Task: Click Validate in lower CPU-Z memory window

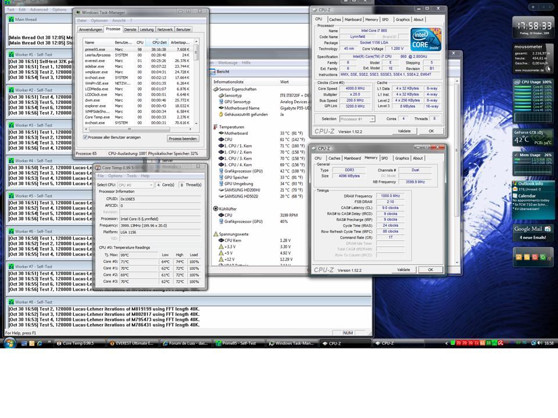Action: coord(403,270)
